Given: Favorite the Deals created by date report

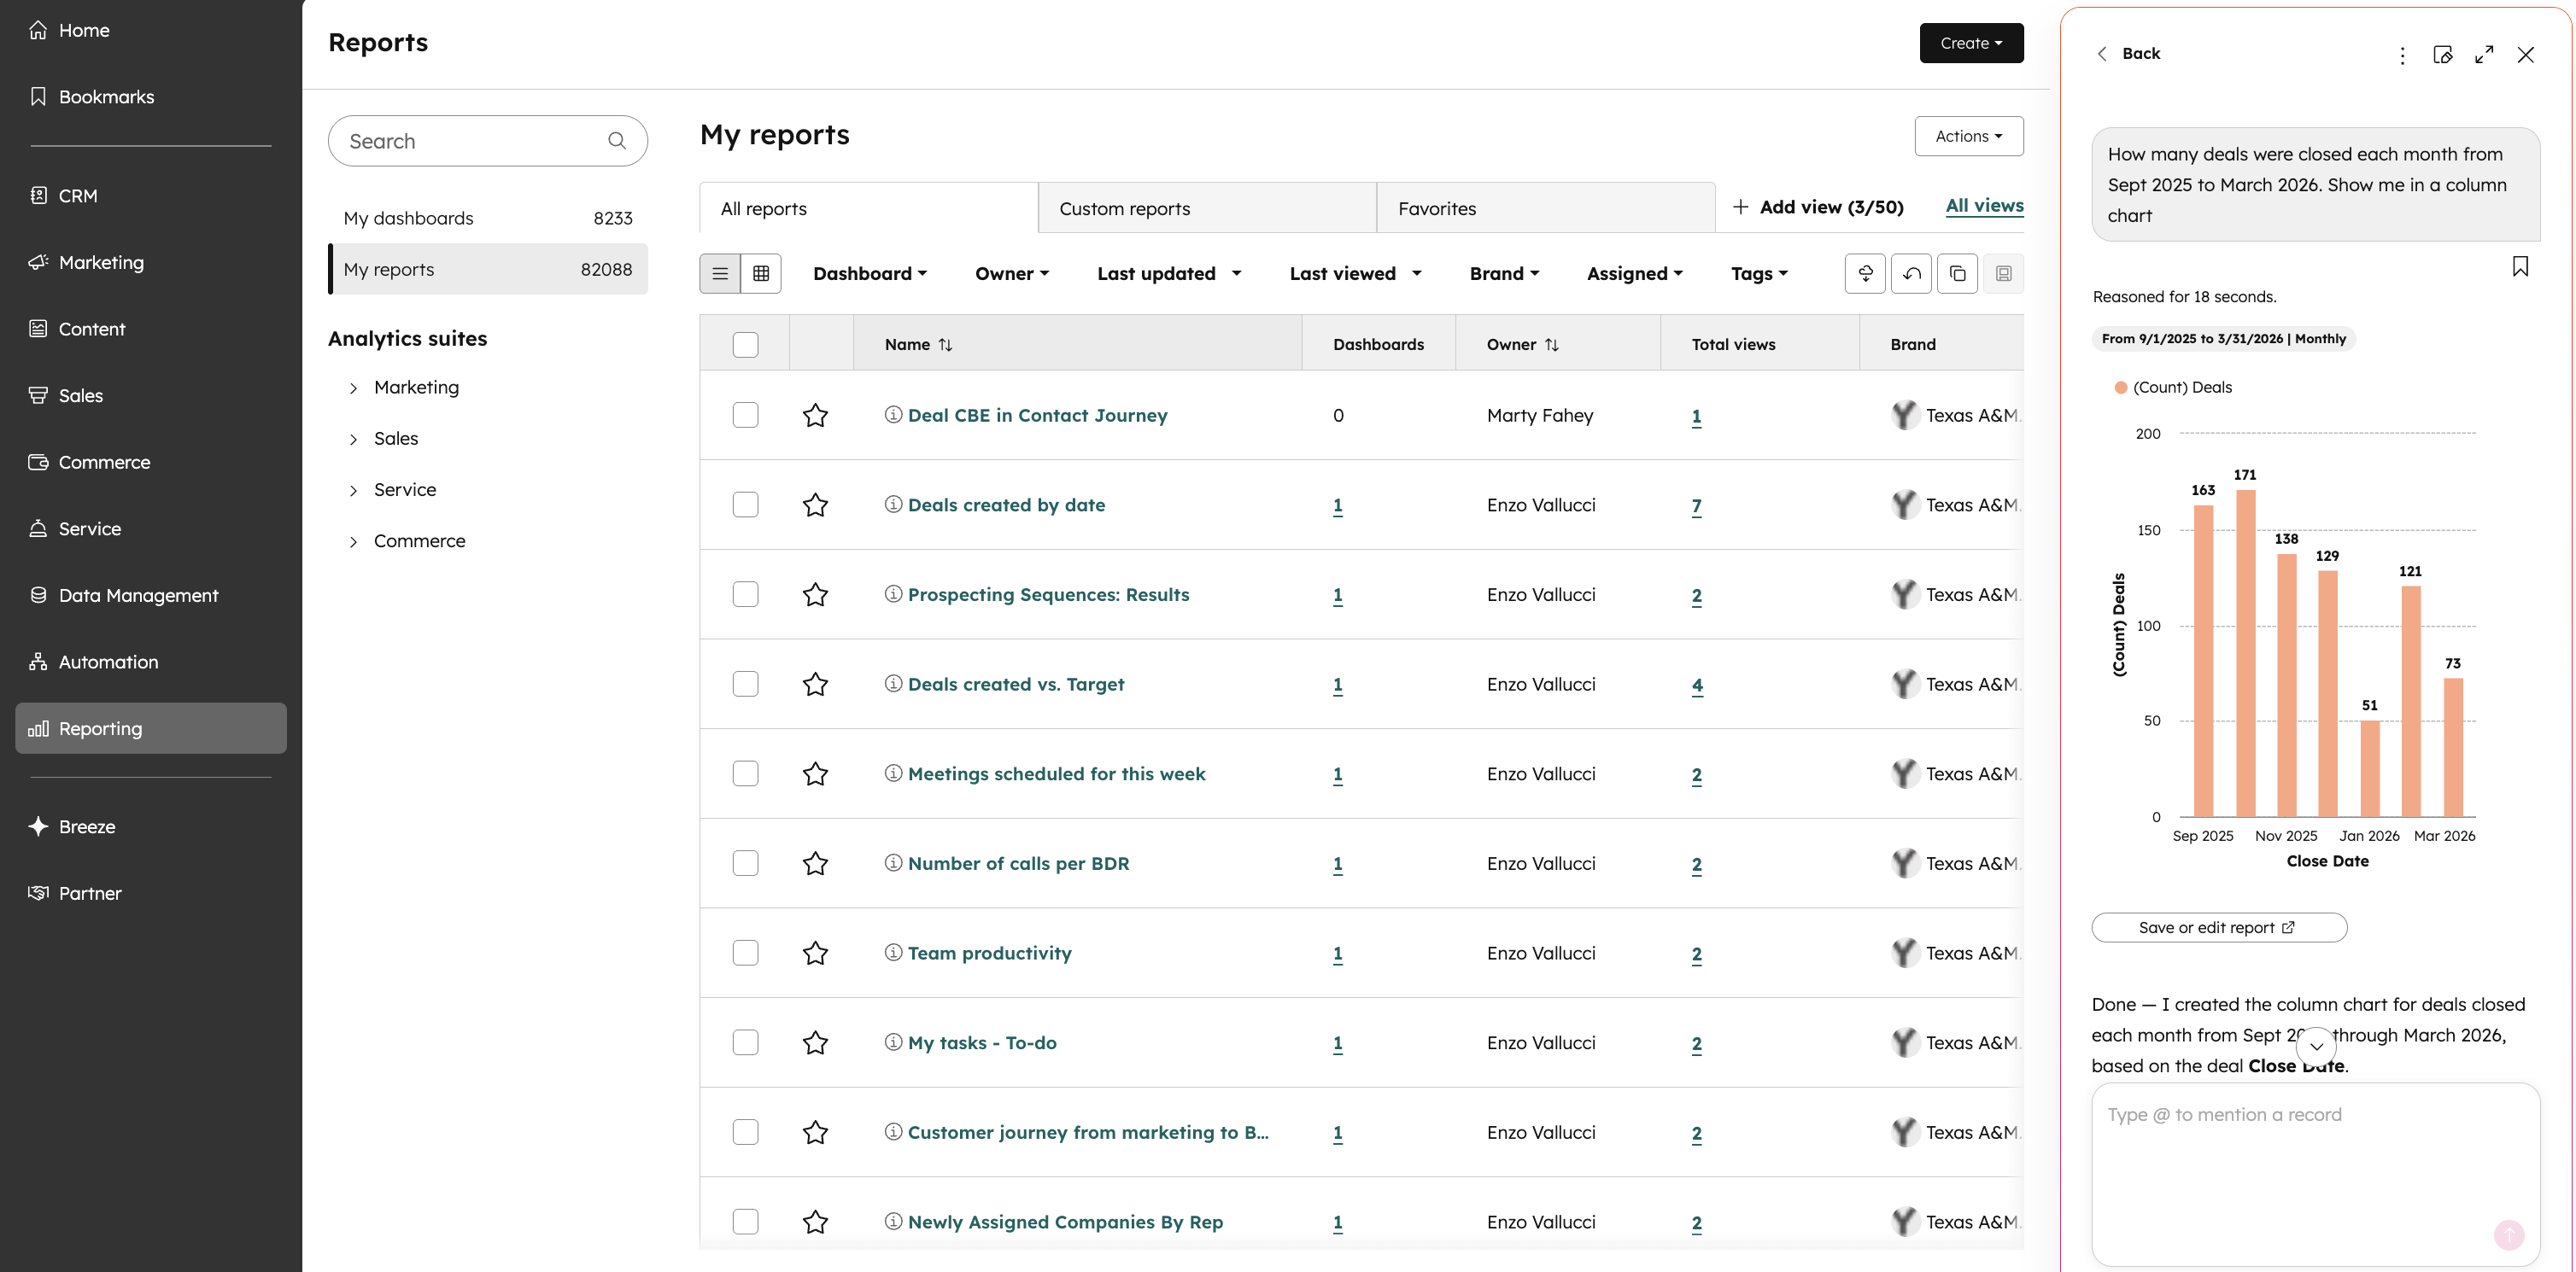Looking at the screenshot, I should pyautogui.click(x=815, y=505).
